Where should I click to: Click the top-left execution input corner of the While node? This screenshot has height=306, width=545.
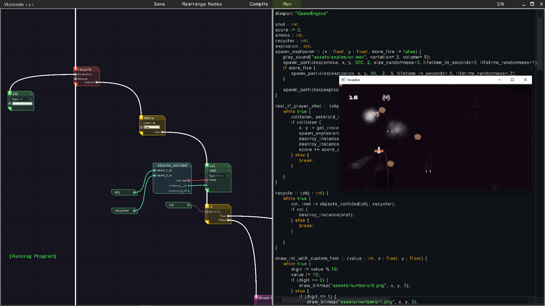click(141, 117)
